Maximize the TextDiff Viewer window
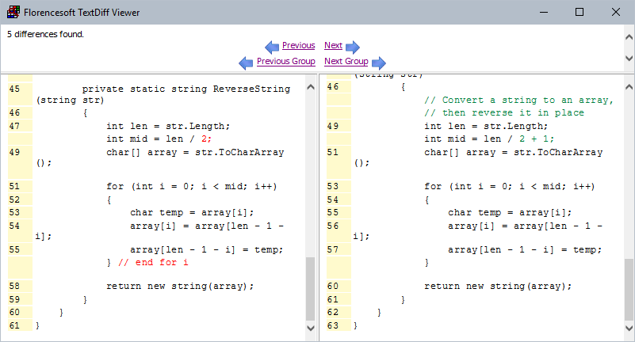This screenshot has width=635, height=342. (580, 12)
